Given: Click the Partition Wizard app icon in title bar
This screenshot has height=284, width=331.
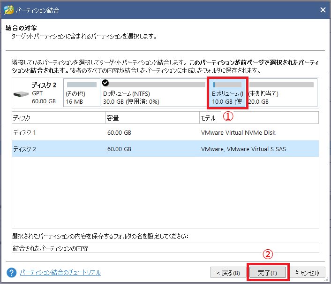Looking at the screenshot, I should click(x=8, y=10).
